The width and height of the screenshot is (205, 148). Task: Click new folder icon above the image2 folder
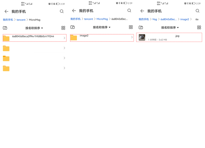pyautogui.click(x=72, y=27)
